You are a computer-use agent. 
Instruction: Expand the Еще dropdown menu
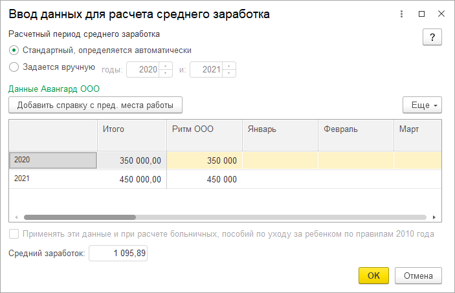tap(422, 105)
